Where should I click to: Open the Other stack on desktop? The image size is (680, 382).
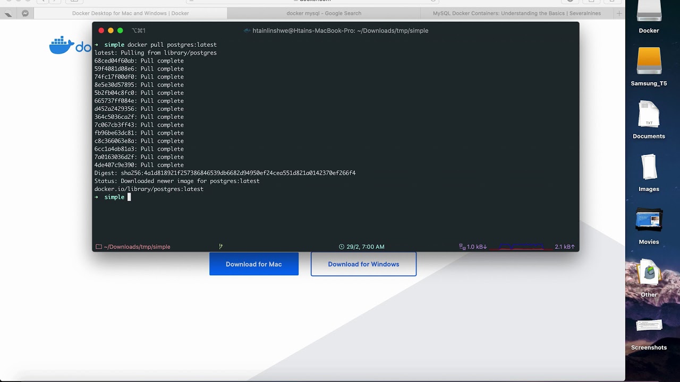(649, 273)
